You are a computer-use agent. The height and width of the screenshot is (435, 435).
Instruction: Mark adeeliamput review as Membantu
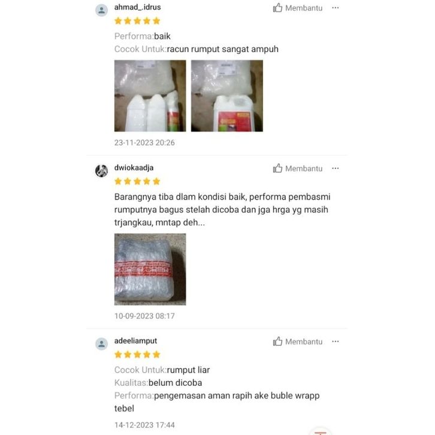pyautogui.click(x=298, y=342)
